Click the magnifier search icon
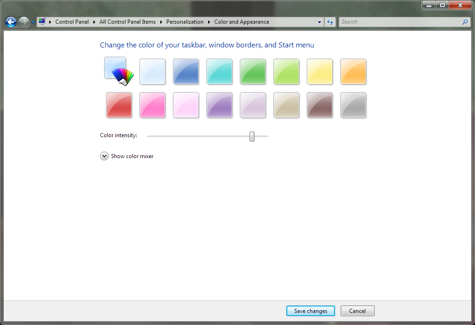This screenshot has width=475, height=325. [465, 22]
